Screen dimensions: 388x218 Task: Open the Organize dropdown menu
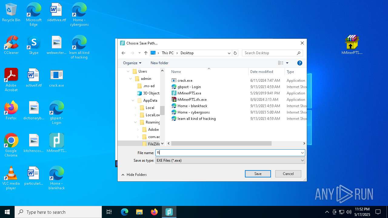(132, 63)
